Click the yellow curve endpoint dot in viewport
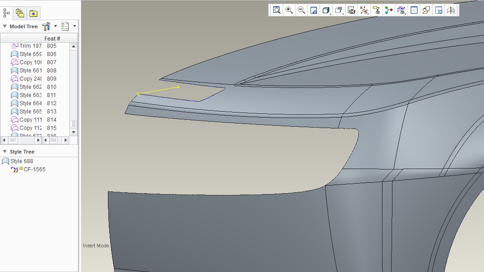This screenshot has height=272, width=484. (x=178, y=87)
